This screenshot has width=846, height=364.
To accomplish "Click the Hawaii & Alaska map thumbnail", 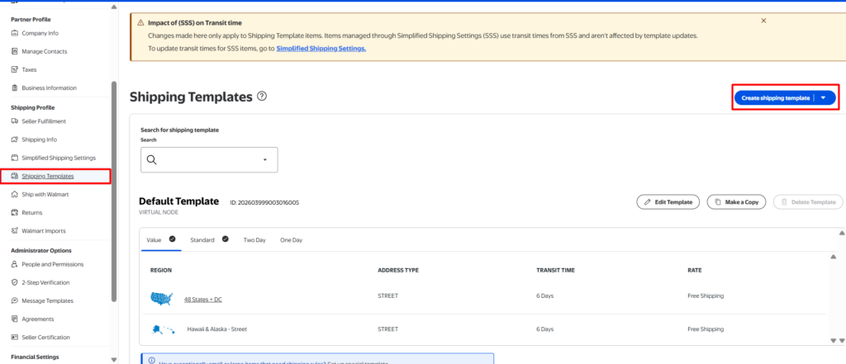I will [x=163, y=329].
